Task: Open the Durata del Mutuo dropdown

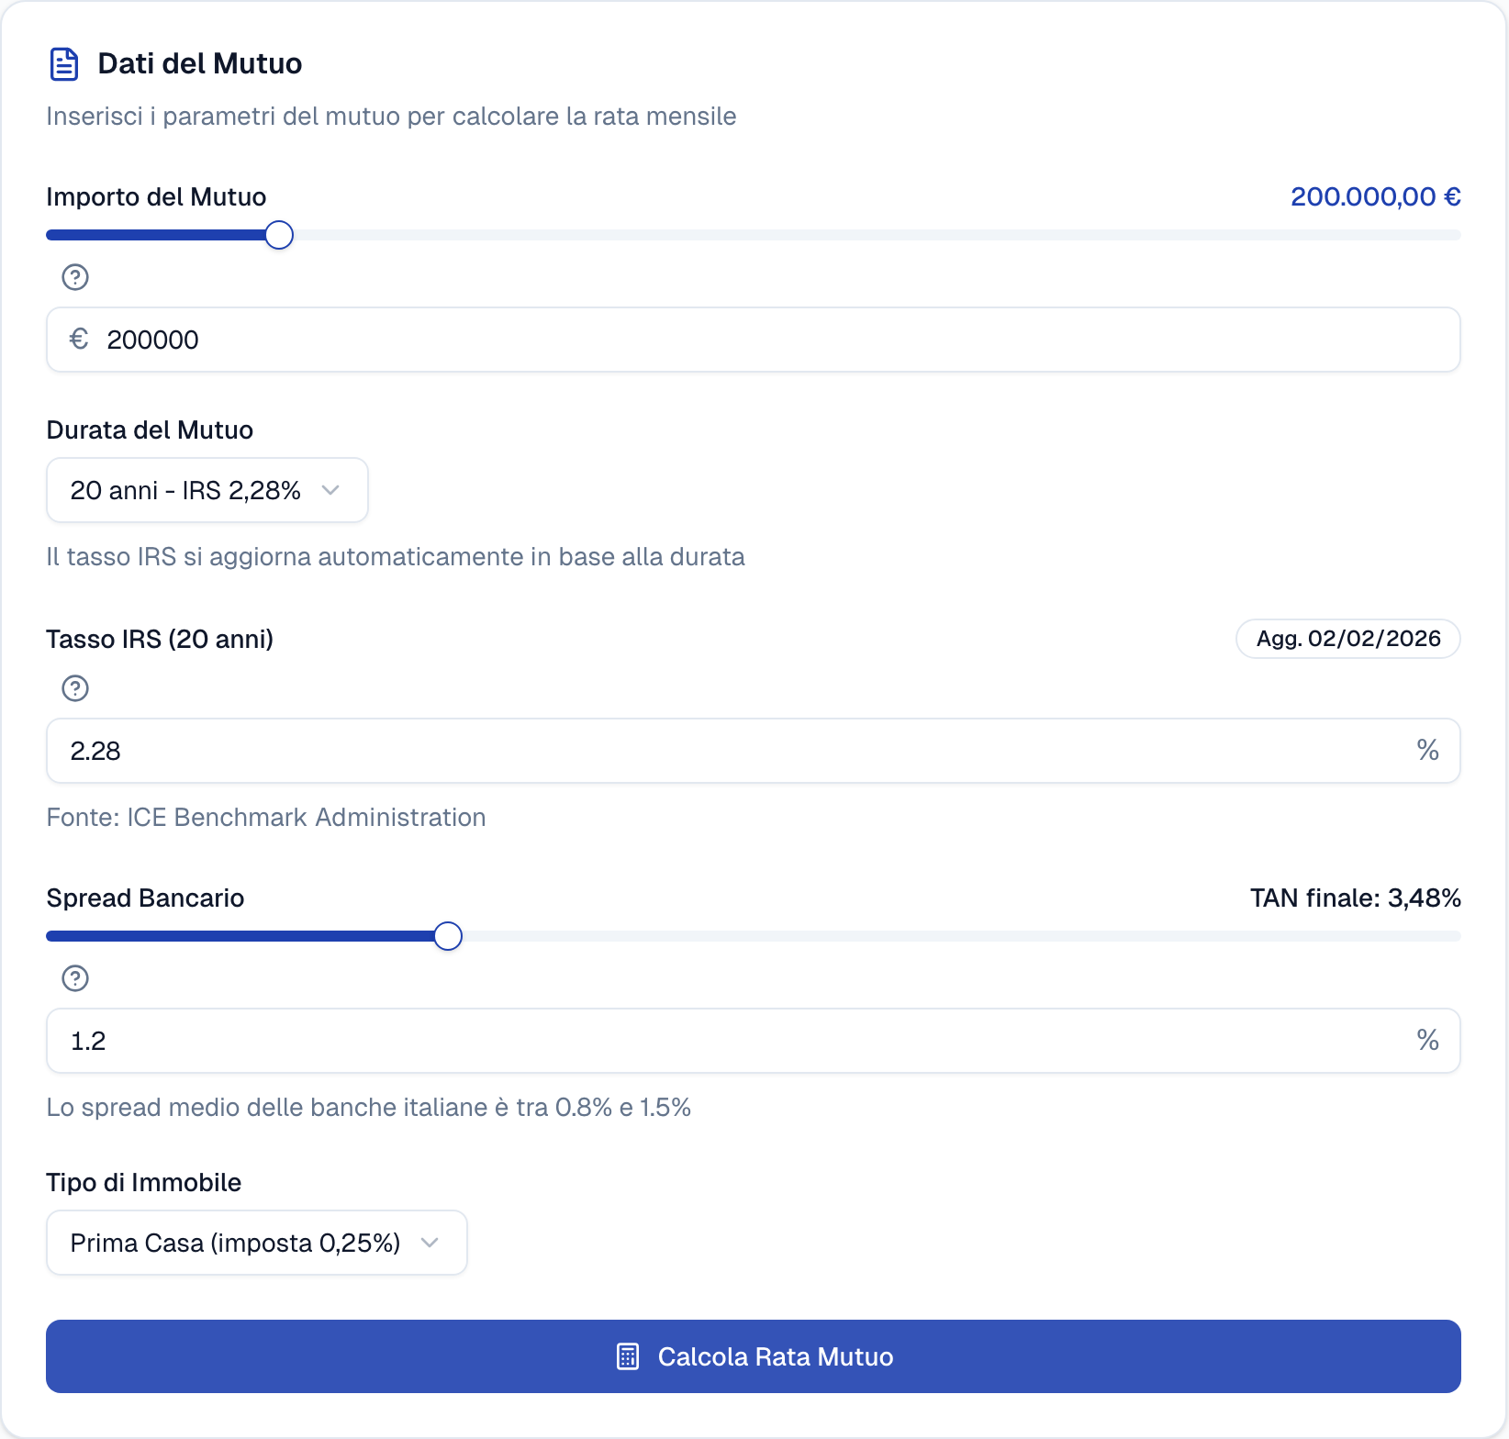Action: click(x=207, y=490)
